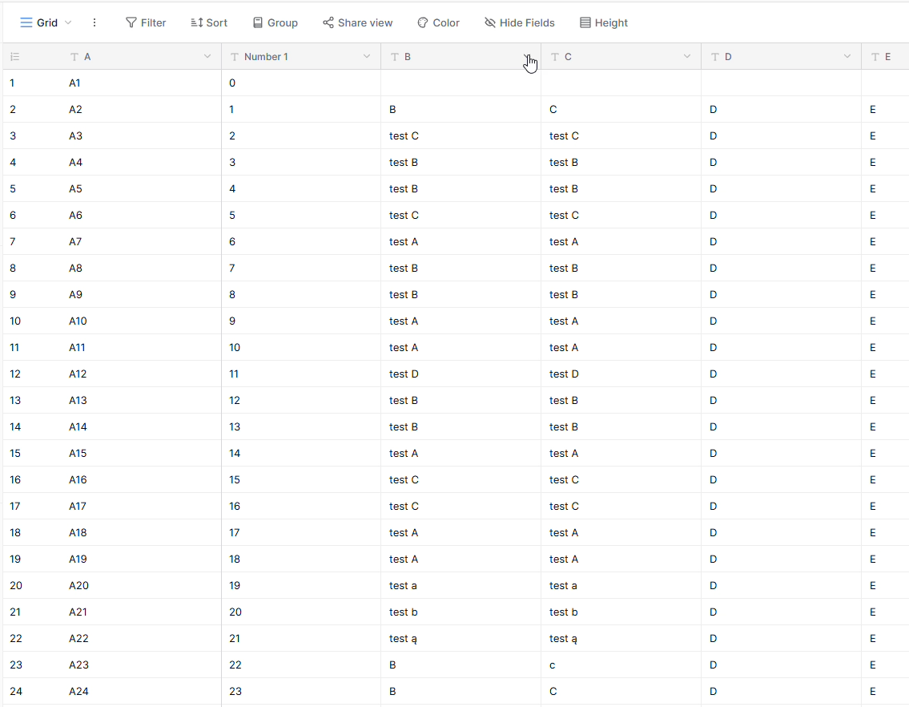Select the B cell in row 2
Viewport: 909px width, 707px height.
(x=461, y=110)
